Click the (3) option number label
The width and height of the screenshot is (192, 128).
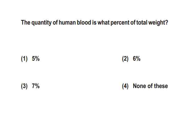(x=24, y=86)
